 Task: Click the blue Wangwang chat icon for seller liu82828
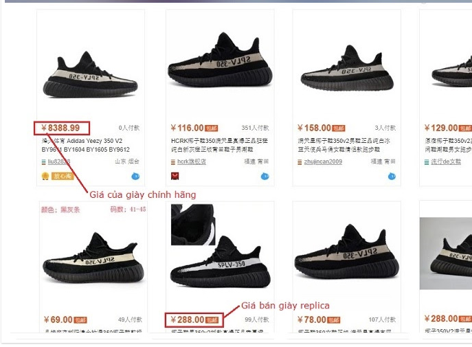[x=135, y=177]
